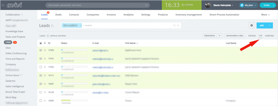Viewport: 278px width, 106px height.
Task: Open Knowledge base in the sidebar
Action: pos(14,31)
